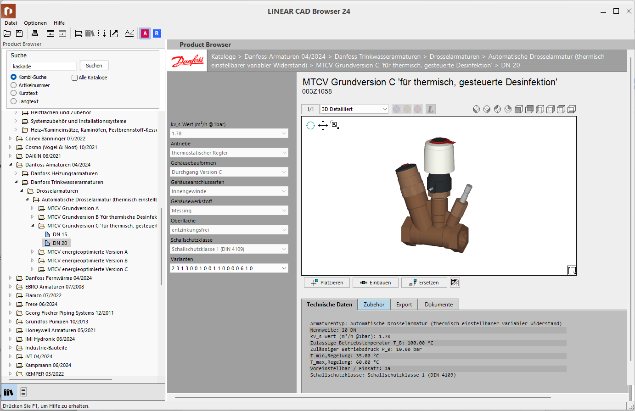The image size is (635, 411).
Task: Open the '3D Detailliert' view dropdown
Action: (354, 109)
